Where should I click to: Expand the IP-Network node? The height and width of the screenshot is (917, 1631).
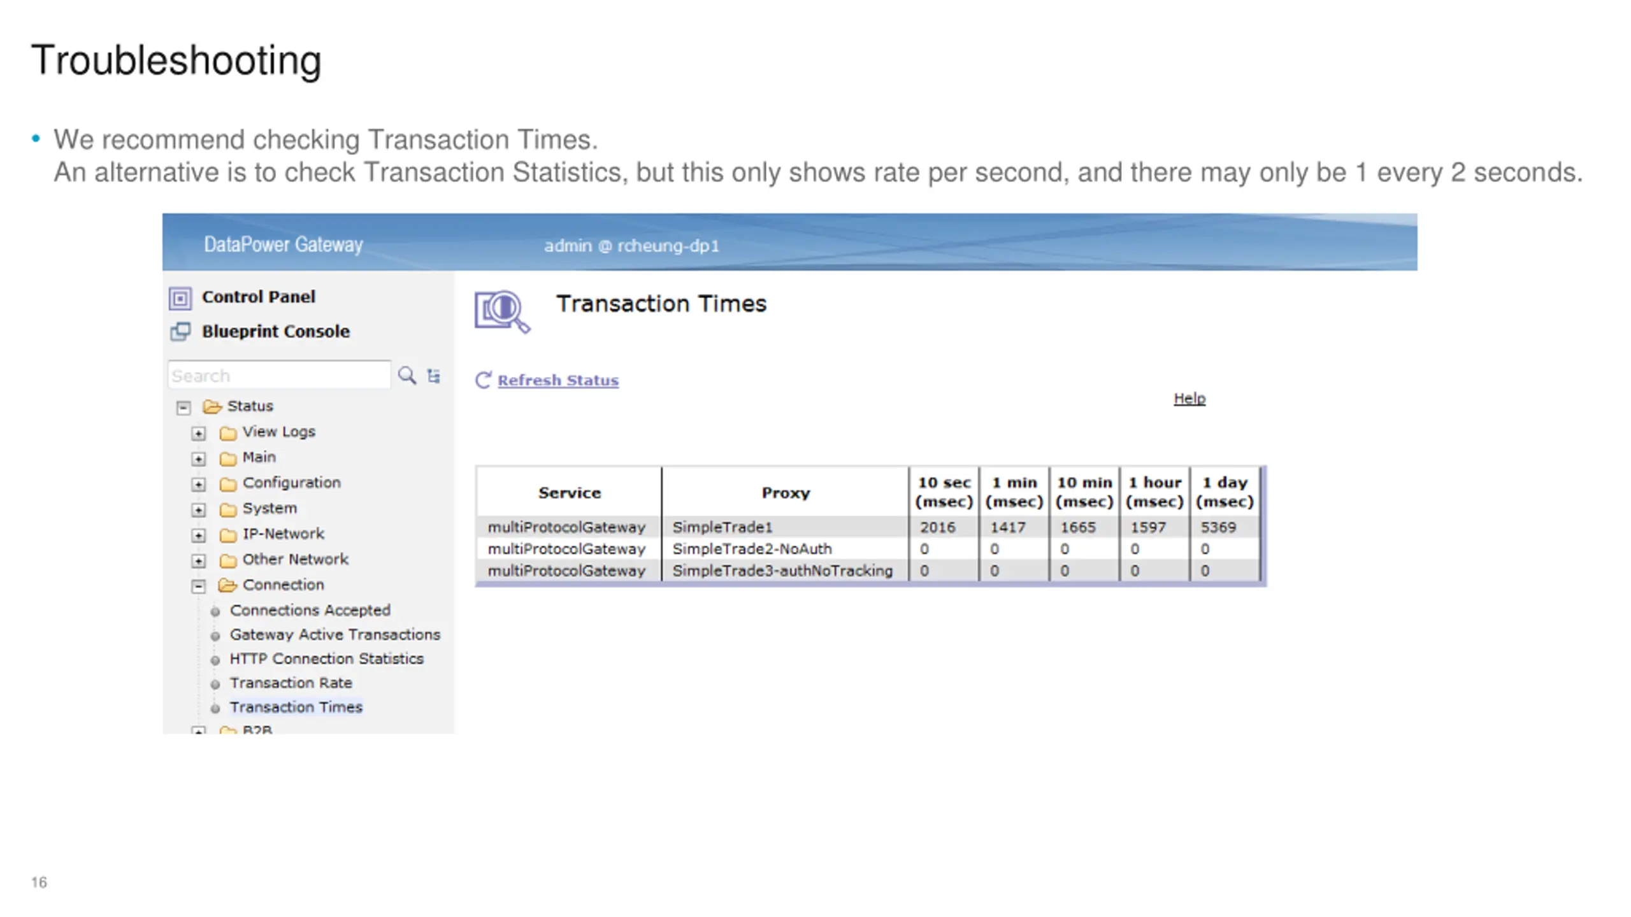click(199, 536)
